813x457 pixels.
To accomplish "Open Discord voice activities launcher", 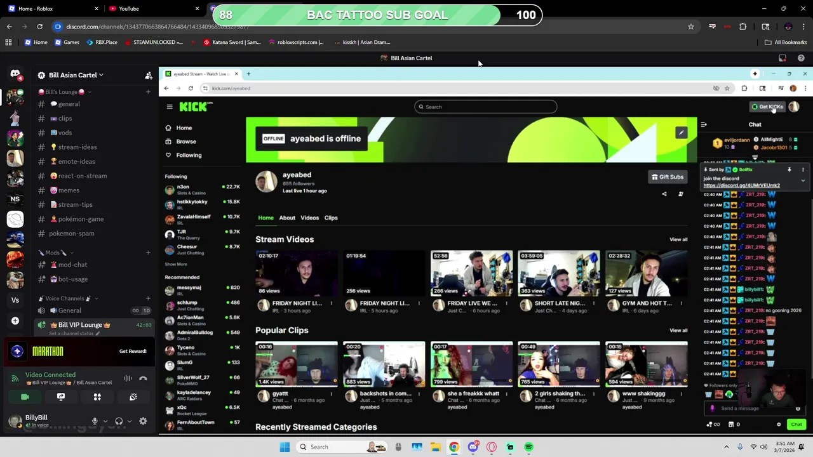I will (97, 397).
